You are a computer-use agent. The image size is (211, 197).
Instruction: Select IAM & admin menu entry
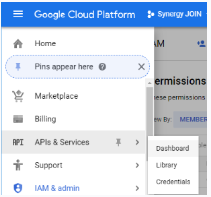73,188
